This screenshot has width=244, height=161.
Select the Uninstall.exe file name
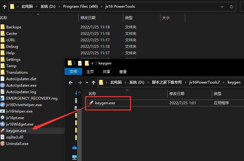click(17, 144)
